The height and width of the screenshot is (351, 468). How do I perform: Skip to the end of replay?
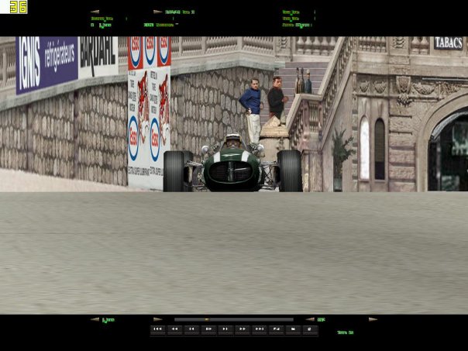(260, 329)
